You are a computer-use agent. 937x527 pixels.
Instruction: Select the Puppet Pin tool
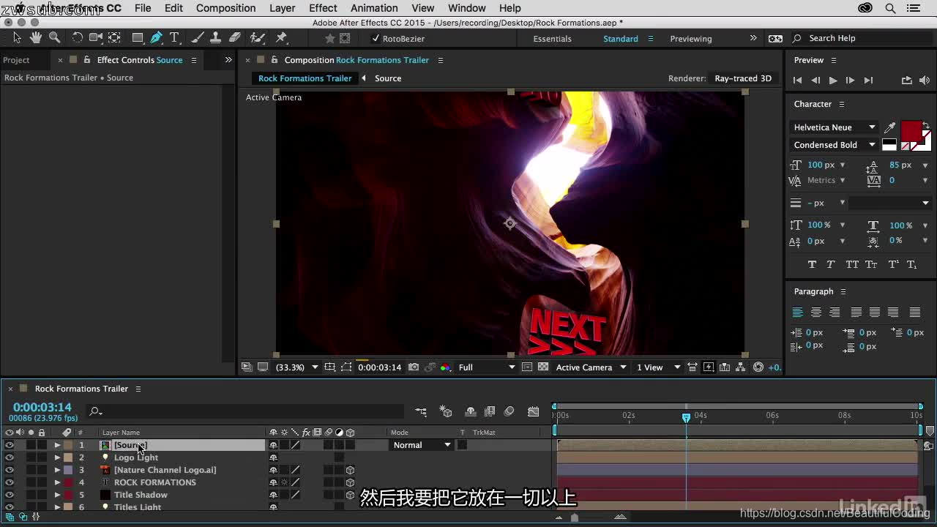tap(281, 37)
